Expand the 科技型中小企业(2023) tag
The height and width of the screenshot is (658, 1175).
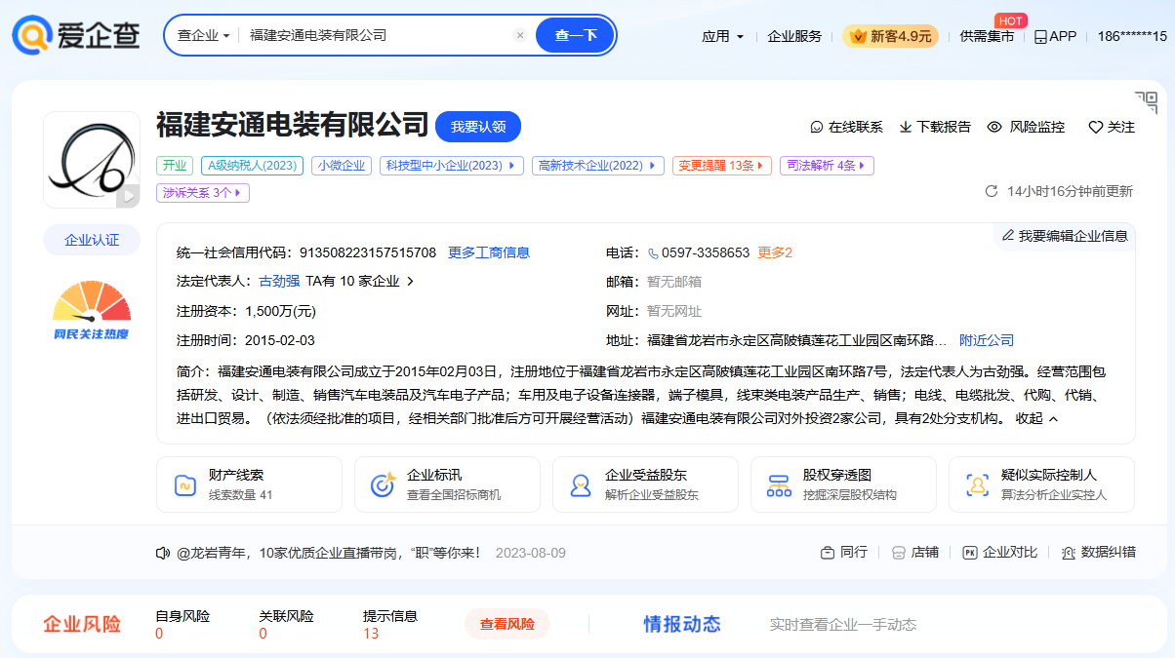452,166
